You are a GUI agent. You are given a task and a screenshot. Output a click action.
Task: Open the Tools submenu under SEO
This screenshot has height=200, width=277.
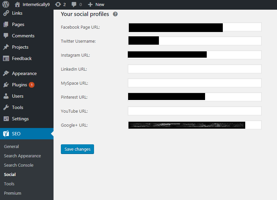9,184
